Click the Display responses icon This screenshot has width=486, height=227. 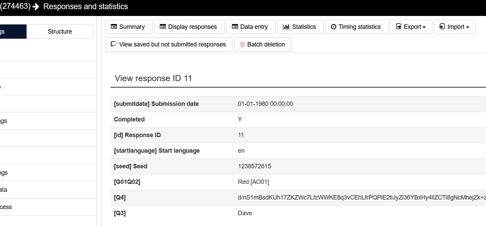click(x=163, y=27)
